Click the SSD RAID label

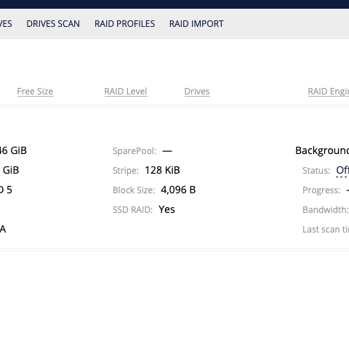132,210
